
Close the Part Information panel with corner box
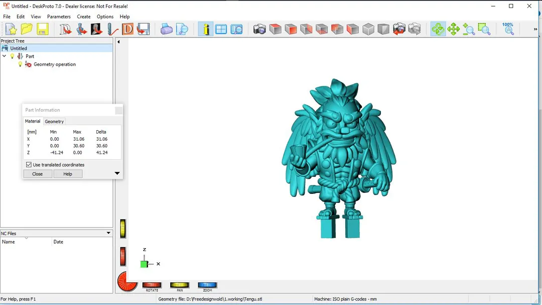(x=118, y=111)
